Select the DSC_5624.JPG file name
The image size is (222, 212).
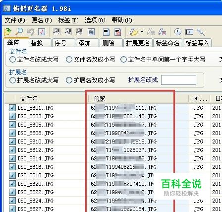(36, 201)
